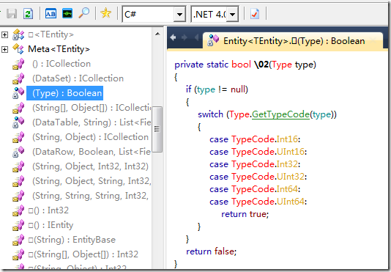Click the method icon beside □() : Int32
The width and height of the screenshot is (391, 272).
pos(18,210)
